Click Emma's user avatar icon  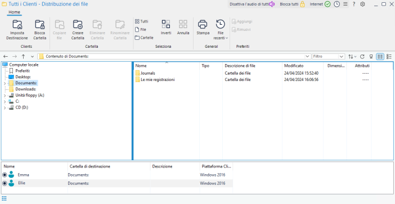click(11, 175)
